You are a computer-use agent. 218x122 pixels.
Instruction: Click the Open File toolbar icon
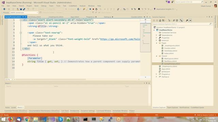[18, 9]
